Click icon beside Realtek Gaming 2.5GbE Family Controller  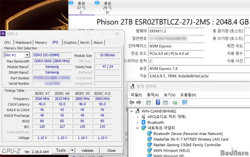tap(150, 145)
